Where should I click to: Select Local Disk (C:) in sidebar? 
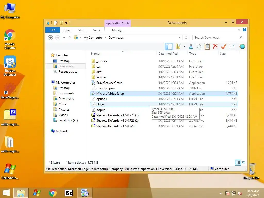point(68,120)
